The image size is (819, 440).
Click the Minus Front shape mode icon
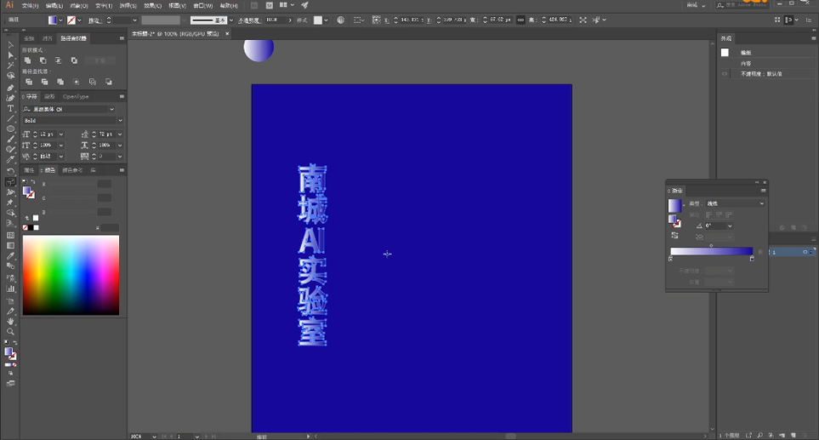pos(43,60)
